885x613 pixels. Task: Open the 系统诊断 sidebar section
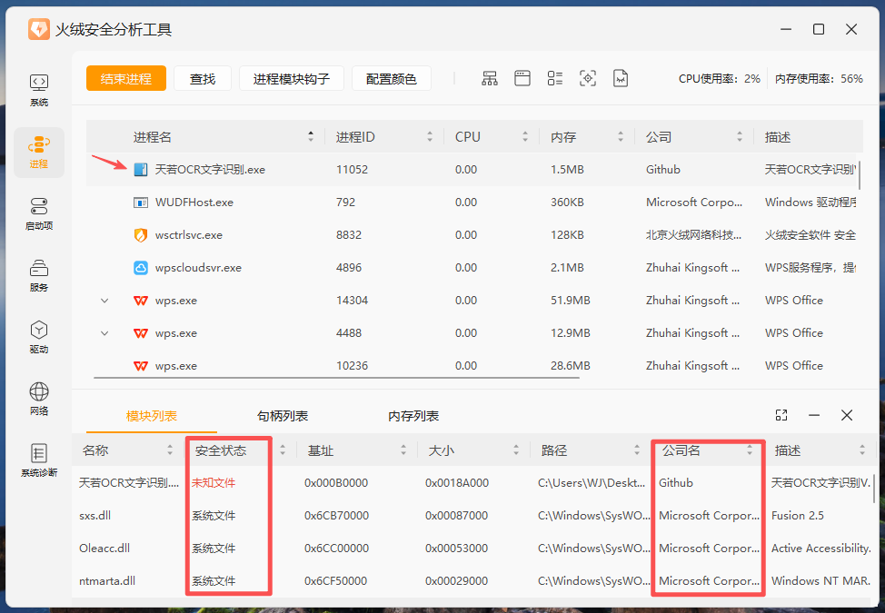(x=39, y=460)
